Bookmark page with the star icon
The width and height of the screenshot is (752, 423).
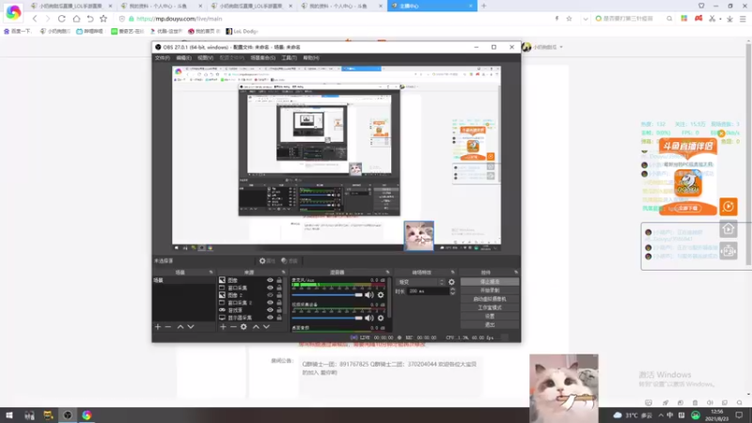(103, 19)
